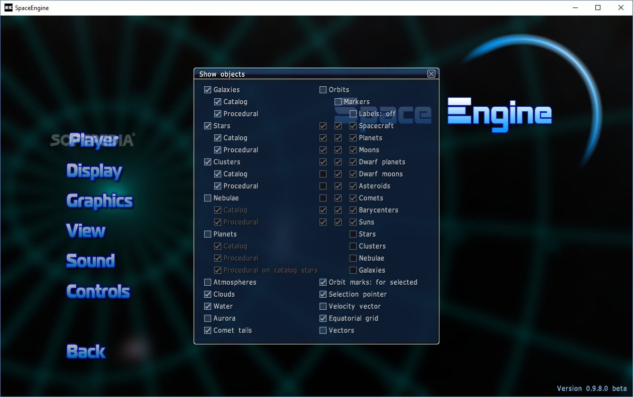Toggle Catalog checkbox under the Galaxies group
The width and height of the screenshot is (633, 397).
(x=218, y=102)
